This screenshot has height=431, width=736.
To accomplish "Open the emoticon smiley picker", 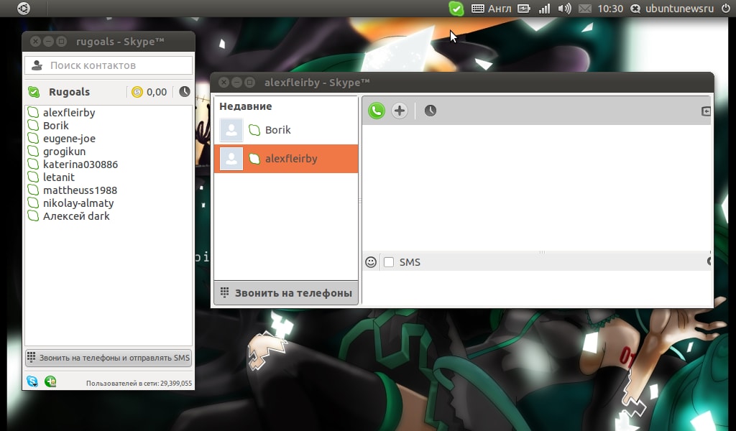I will (x=371, y=262).
